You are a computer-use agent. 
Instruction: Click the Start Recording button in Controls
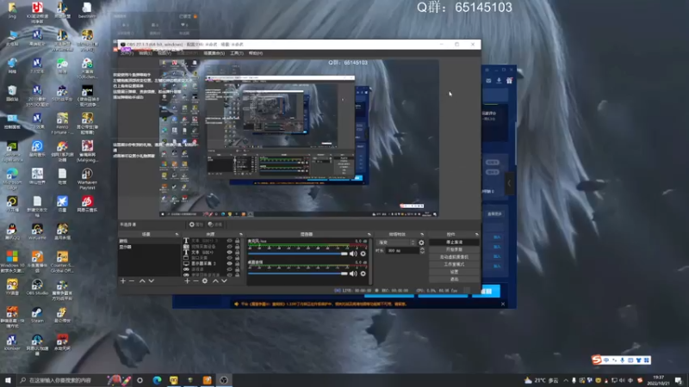(454, 249)
